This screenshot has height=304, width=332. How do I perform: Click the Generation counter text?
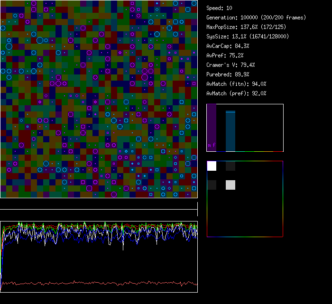point(256,18)
